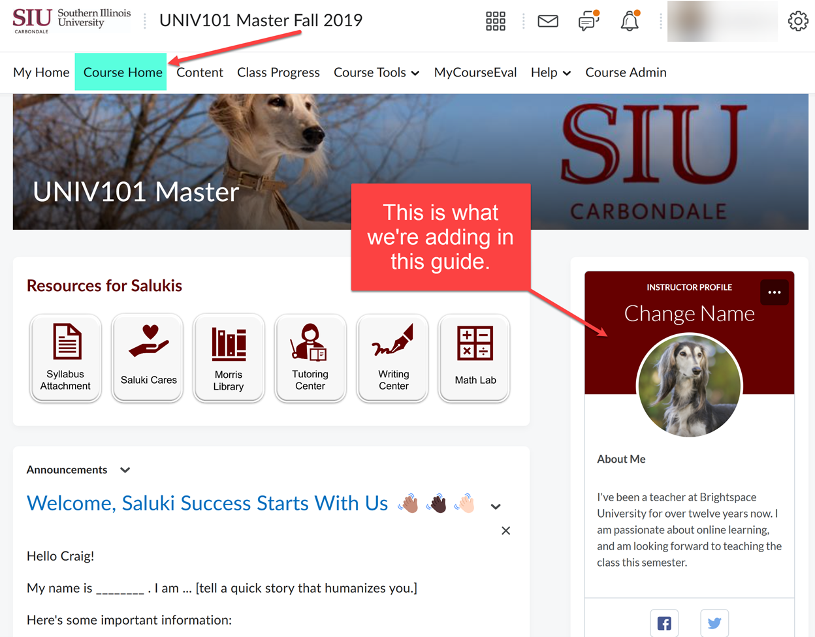Collapse the Welcome announcement chevron
This screenshot has height=637, width=815.
[x=495, y=506]
